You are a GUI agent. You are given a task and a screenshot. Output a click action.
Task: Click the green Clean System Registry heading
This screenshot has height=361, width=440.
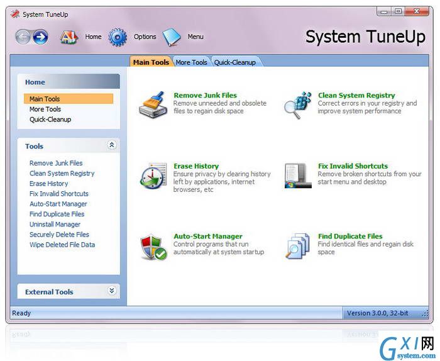point(356,96)
